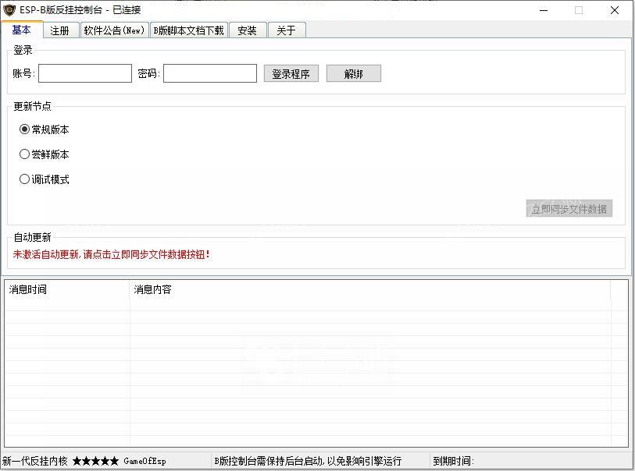Click the B版控制台需保持后台启动 status message
The image size is (635, 471).
308,461
